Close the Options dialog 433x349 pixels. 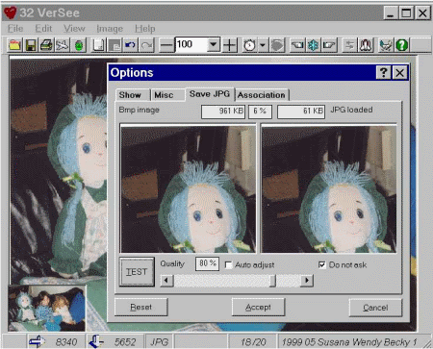pyautogui.click(x=400, y=73)
